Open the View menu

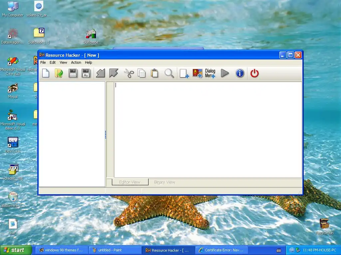pos(63,62)
